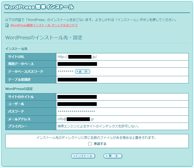The width and height of the screenshot is (194, 168).
Task: Click the インストール button
Action: 83,156
